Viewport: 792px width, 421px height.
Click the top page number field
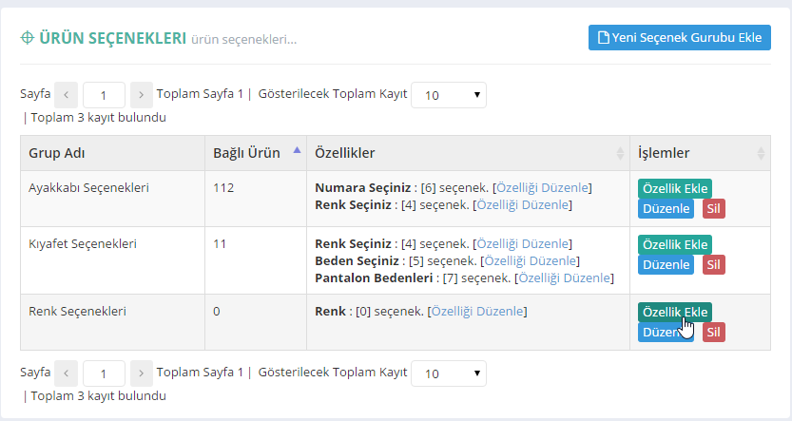[x=104, y=95]
